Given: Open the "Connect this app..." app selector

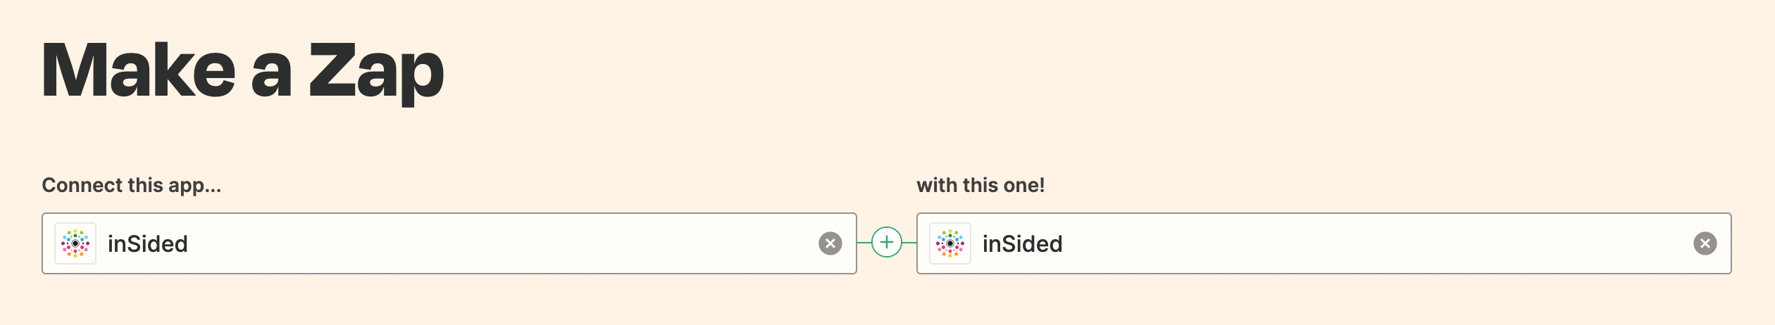Looking at the screenshot, I should [449, 243].
